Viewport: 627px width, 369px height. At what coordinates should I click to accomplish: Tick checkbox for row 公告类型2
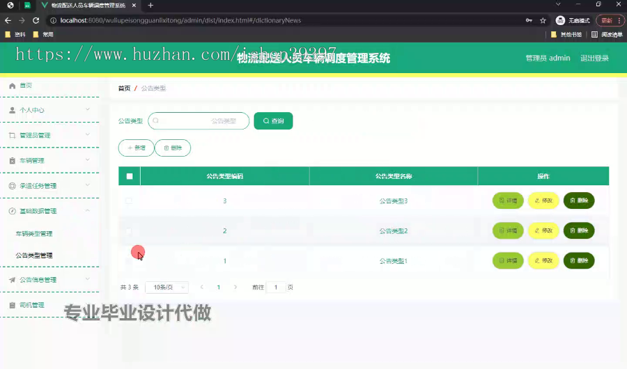(x=129, y=231)
